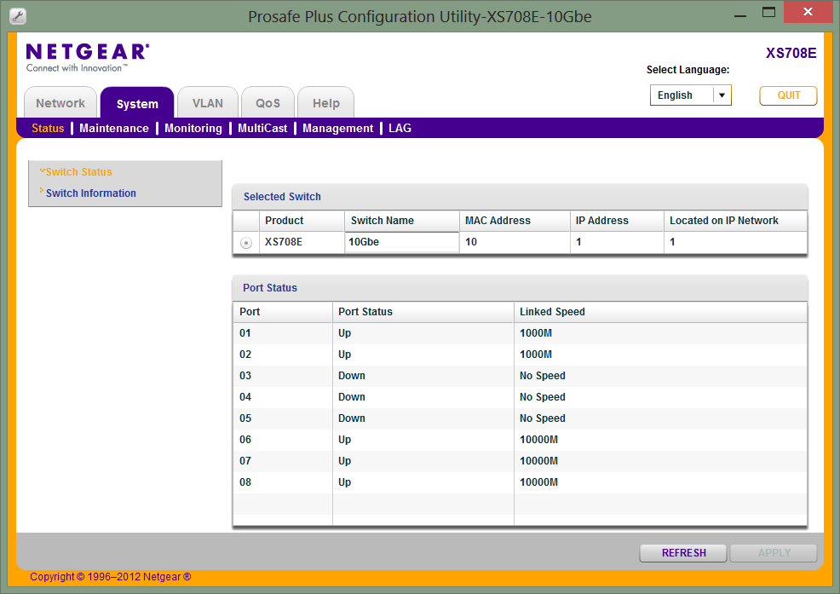Click the 1000M speed of port 02
Image resolution: width=840 pixels, height=594 pixels.
tap(536, 355)
